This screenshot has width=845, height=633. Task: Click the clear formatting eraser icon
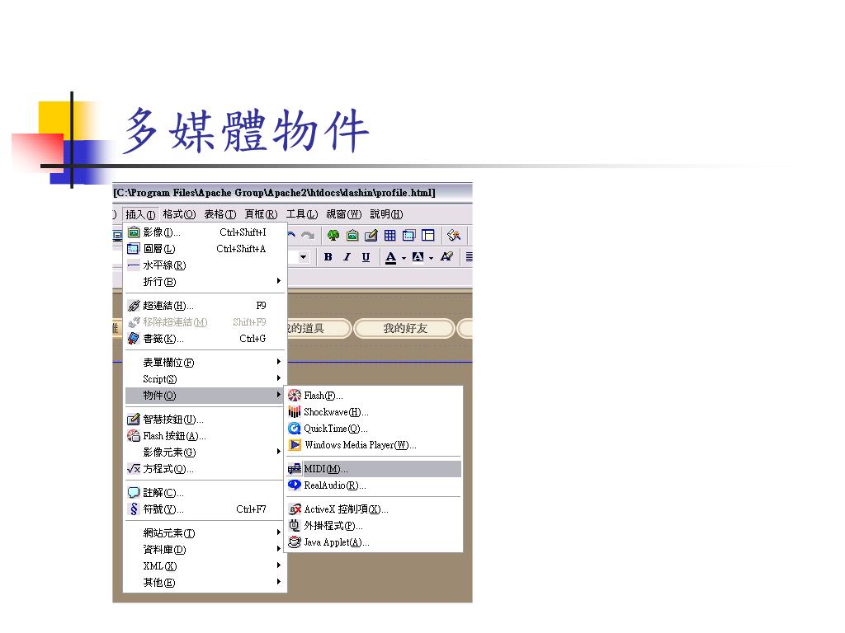point(446,257)
